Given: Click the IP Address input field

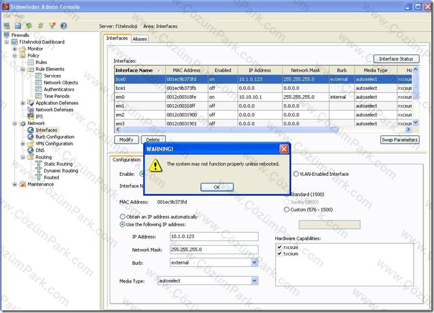Looking at the screenshot, I should (214, 237).
